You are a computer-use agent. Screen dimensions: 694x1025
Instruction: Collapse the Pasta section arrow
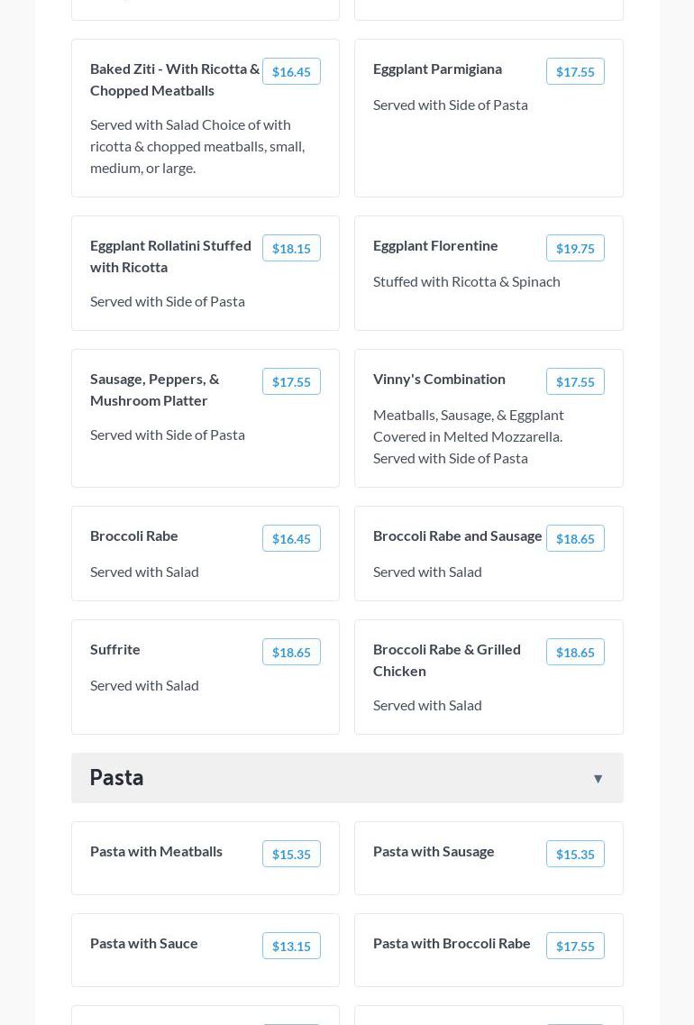(x=598, y=778)
